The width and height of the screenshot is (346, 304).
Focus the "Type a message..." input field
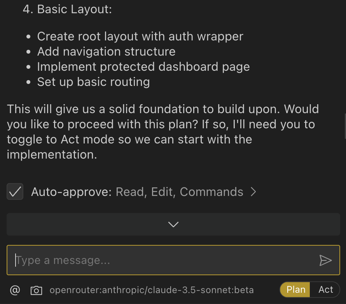click(x=163, y=260)
